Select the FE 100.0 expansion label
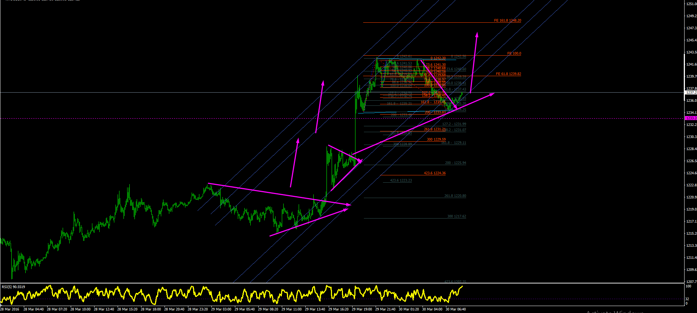This screenshot has width=697, height=313. 514,53
